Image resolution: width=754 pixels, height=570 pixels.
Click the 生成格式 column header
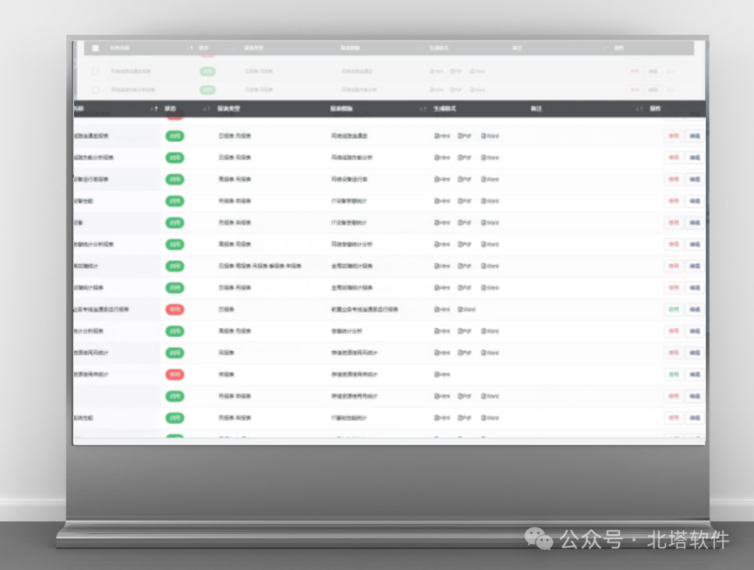click(x=445, y=109)
